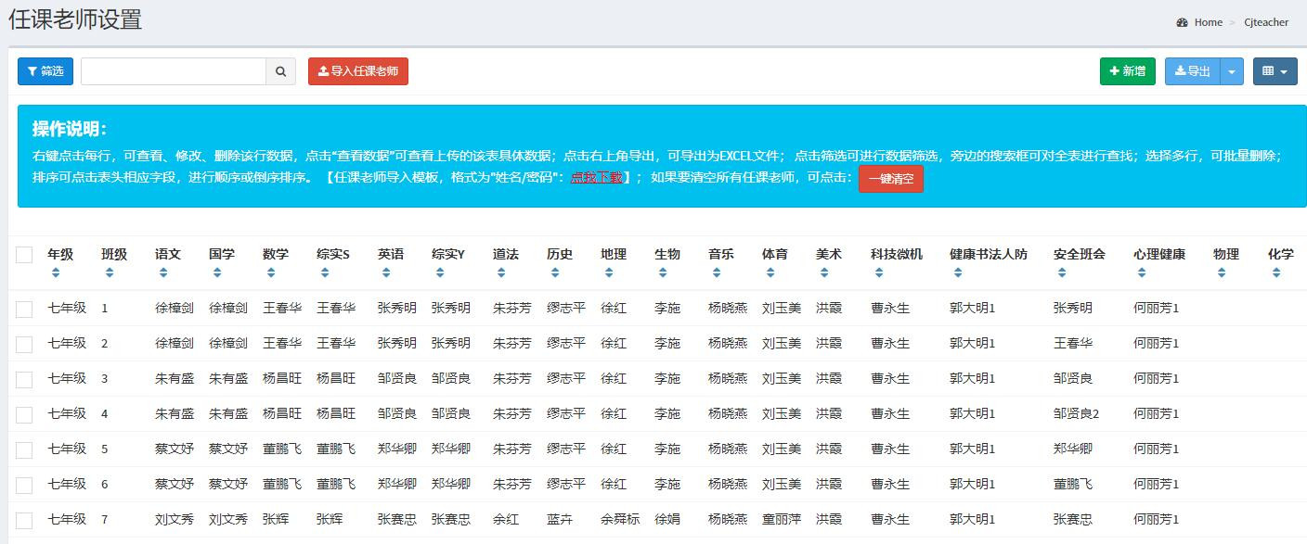Screen dimensions: 1307x544
Task: Check the checkbox for 七年级 class 1 row
Action: [24, 309]
